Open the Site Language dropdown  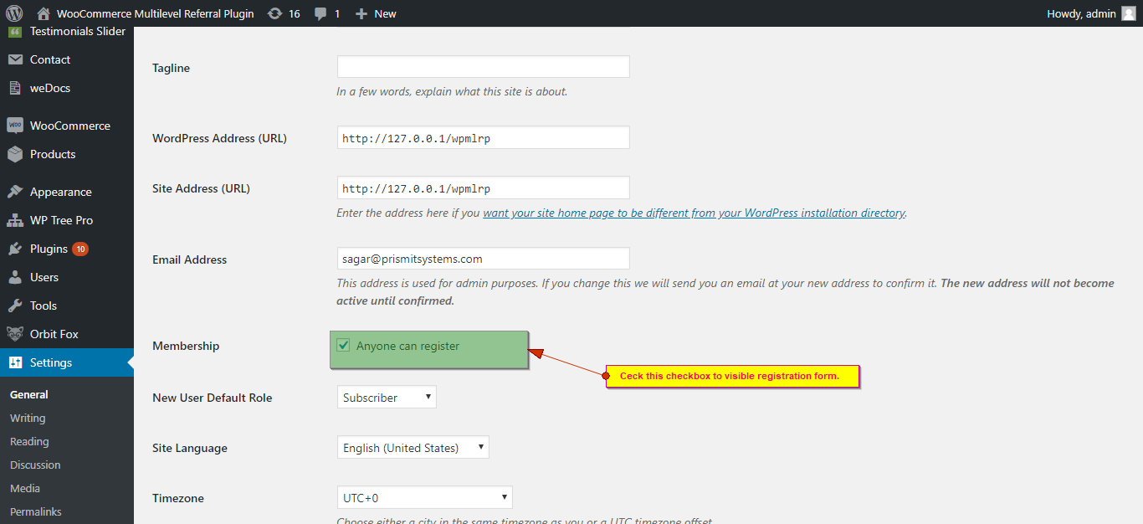(413, 447)
